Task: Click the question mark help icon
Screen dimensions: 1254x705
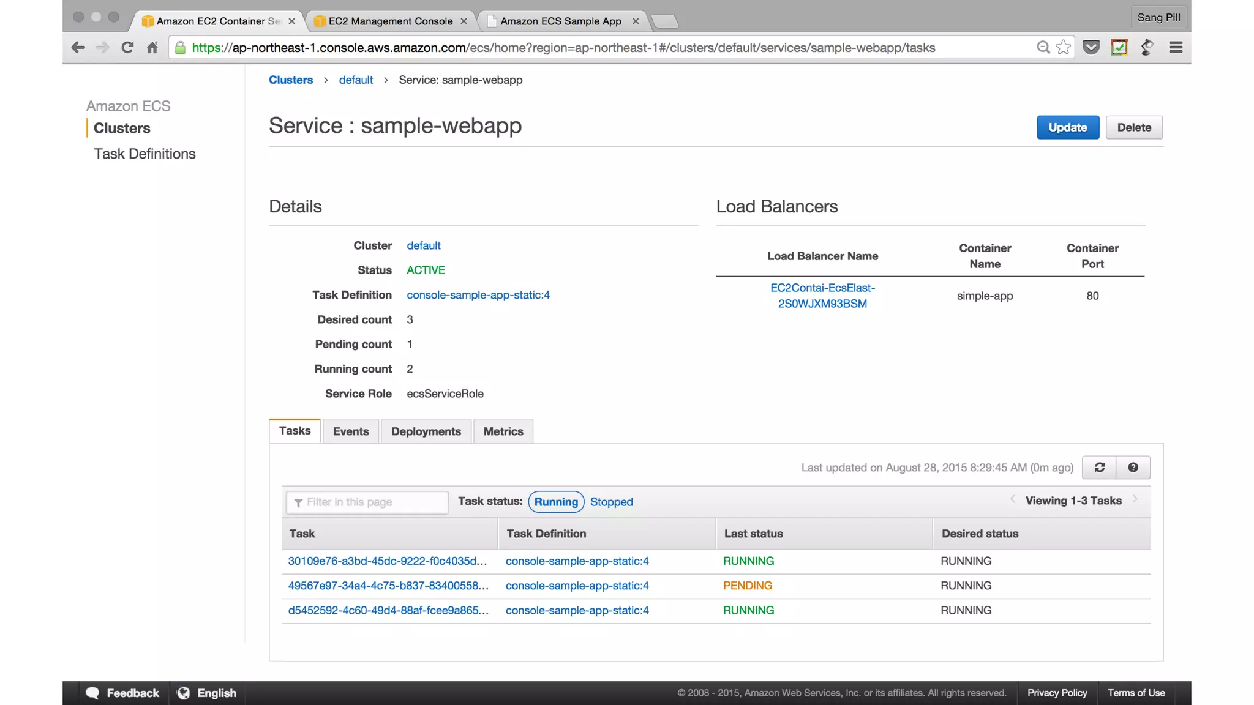Action: [1133, 468]
